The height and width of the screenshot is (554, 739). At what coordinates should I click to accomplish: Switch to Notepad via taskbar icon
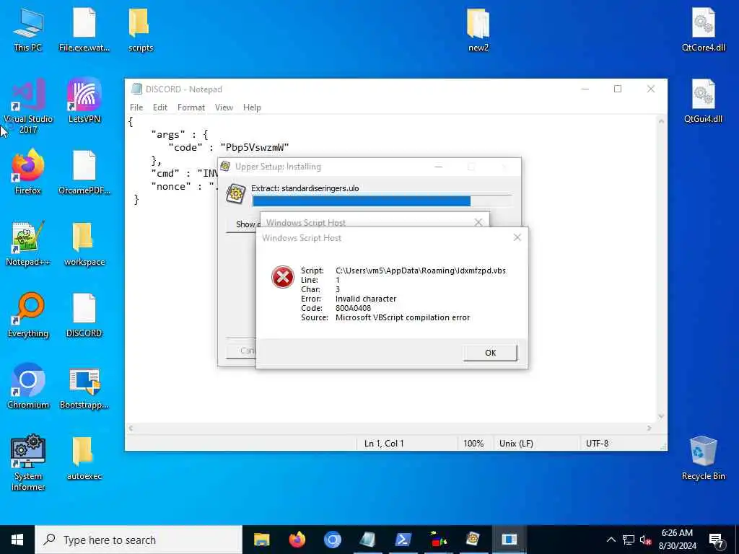point(367,540)
